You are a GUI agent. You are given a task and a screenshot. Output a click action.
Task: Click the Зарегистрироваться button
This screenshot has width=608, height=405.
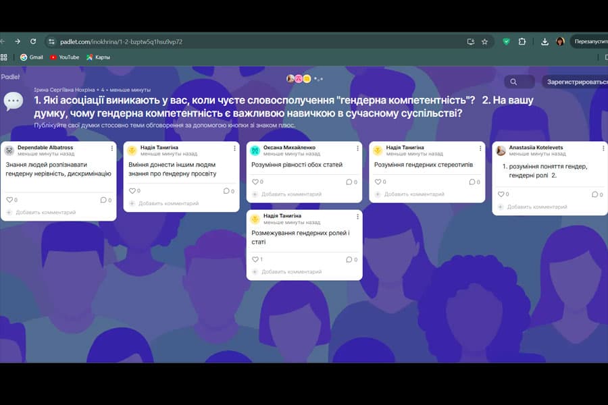[x=576, y=82]
